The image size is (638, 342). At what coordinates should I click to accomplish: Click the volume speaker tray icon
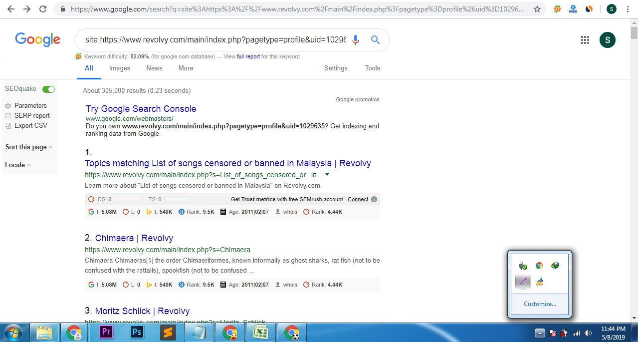[x=588, y=333]
